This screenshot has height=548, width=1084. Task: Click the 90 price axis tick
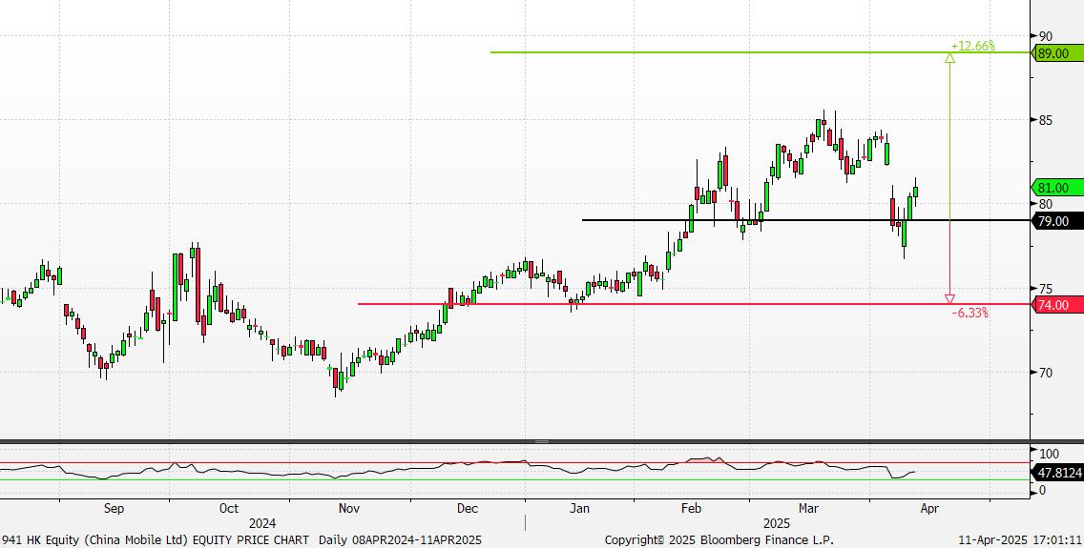point(1045,36)
